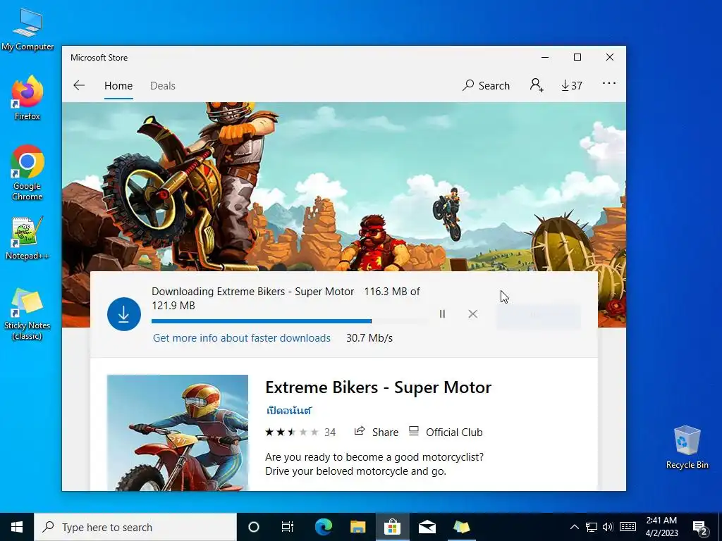Select the Sticky Notes (classic) shortcut
The width and height of the screenshot is (722, 541).
click(27, 314)
